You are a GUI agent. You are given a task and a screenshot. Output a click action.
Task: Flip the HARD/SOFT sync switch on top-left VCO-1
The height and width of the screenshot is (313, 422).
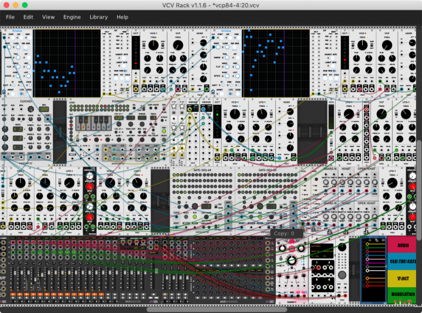163,44
